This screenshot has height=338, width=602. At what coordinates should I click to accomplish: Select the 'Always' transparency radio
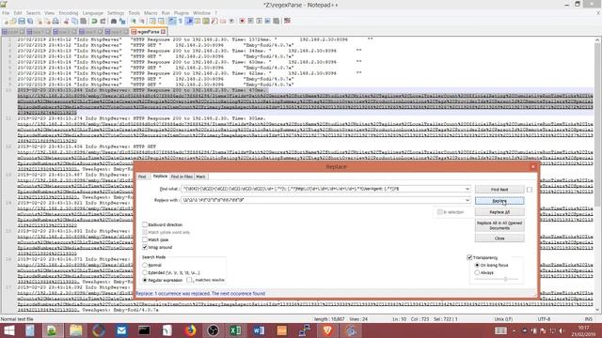(x=477, y=272)
